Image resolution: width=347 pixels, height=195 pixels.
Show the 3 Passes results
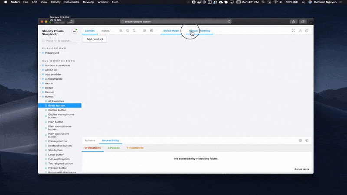(x=114, y=148)
